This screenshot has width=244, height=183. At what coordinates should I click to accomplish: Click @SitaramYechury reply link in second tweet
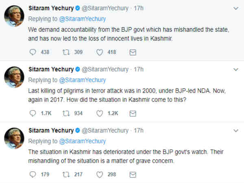[x=86, y=80]
